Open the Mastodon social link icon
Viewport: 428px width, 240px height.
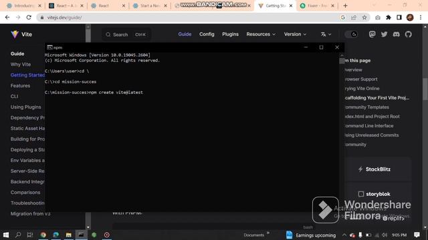372,34
